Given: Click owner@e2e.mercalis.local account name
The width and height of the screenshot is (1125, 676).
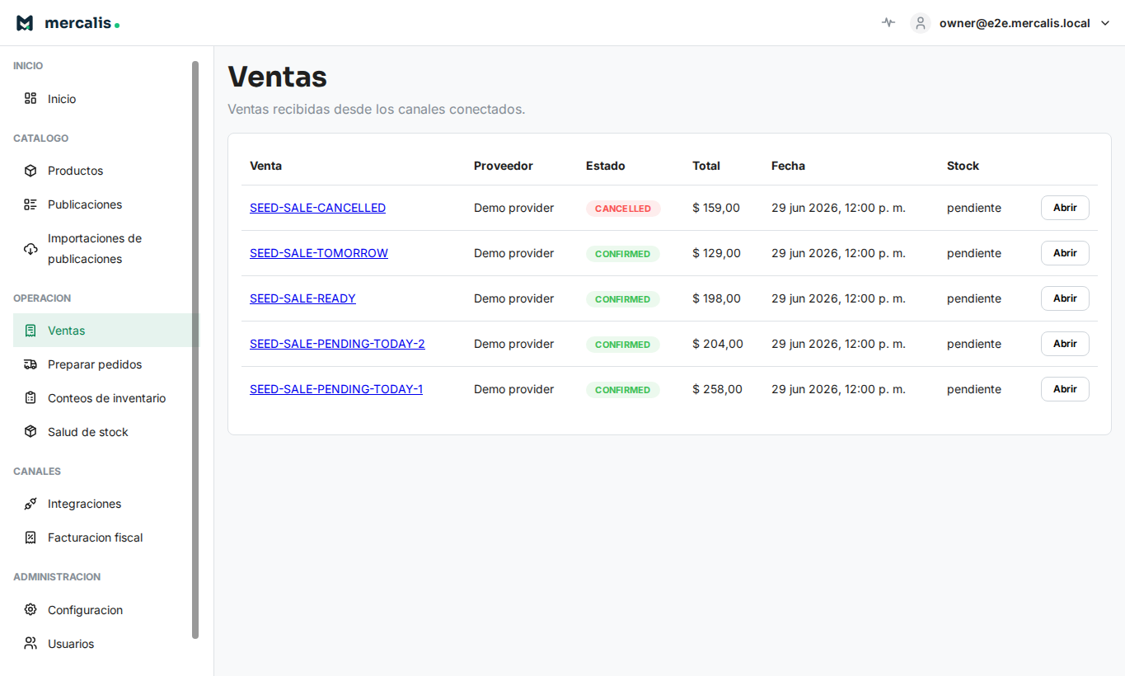Looking at the screenshot, I should 1015,23.
